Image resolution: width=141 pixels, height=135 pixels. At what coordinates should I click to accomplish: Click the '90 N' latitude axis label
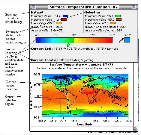coord(37,75)
